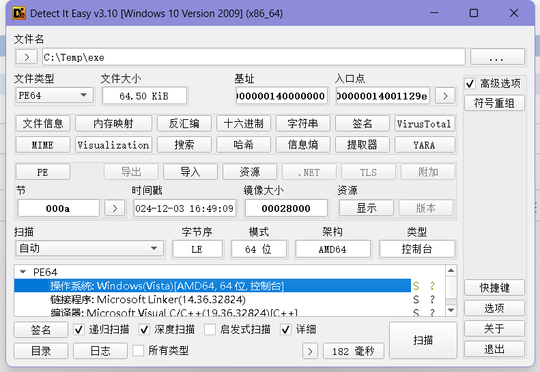Click the file path input field
Screen dimensions: 540x372
pyautogui.click(x=254, y=57)
